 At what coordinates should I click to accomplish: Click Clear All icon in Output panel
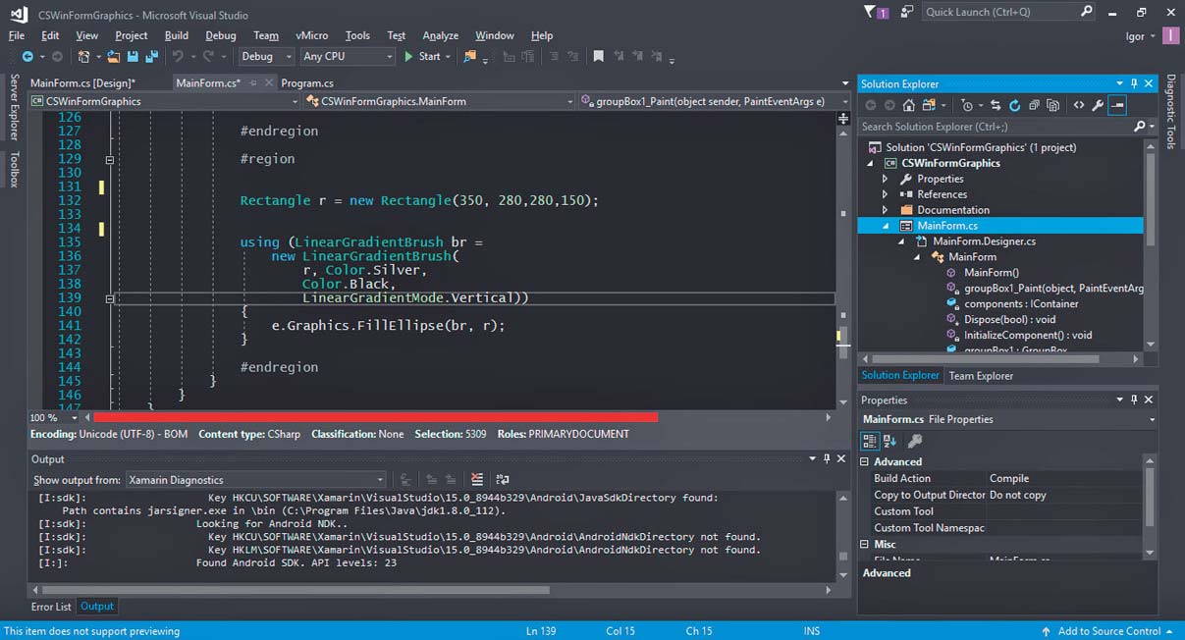(x=477, y=480)
